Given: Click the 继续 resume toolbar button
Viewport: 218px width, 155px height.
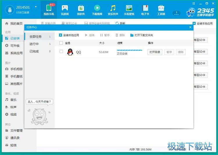Looking at the screenshot, I should click(x=90, y=35).
